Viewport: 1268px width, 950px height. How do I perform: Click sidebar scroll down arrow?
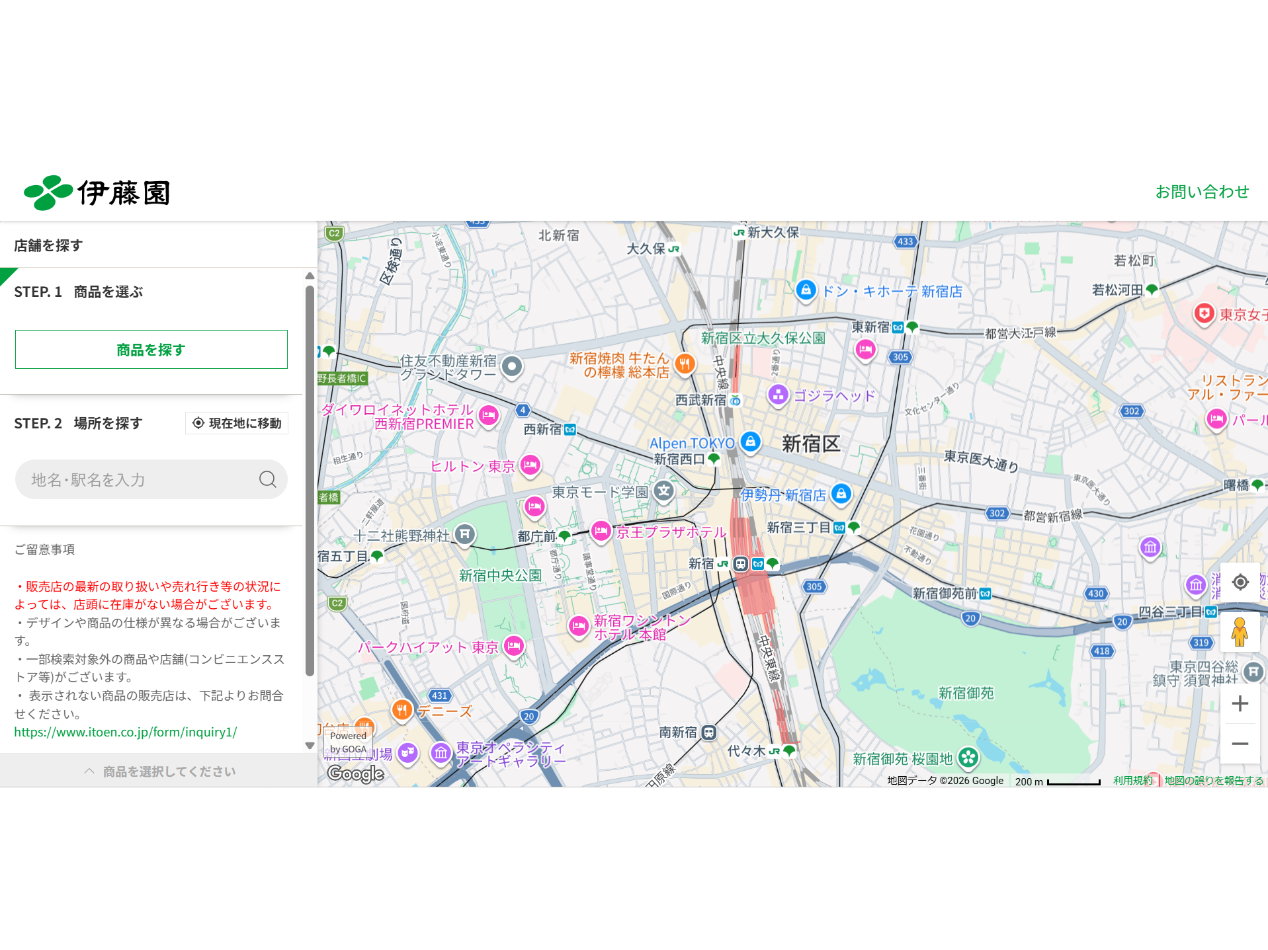click(x=310, y=746)
